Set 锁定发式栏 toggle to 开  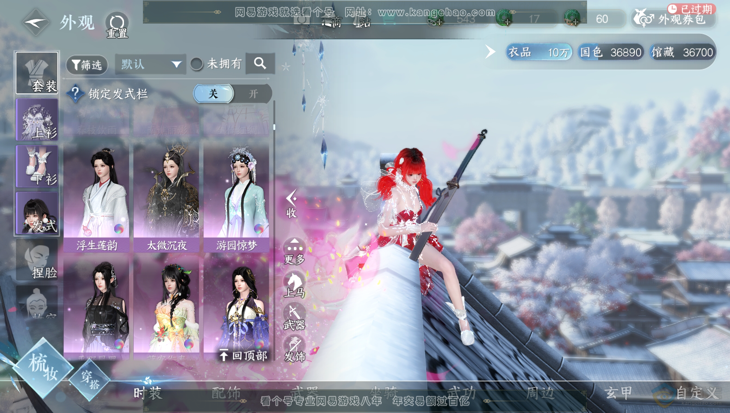[x=253, y=94]
